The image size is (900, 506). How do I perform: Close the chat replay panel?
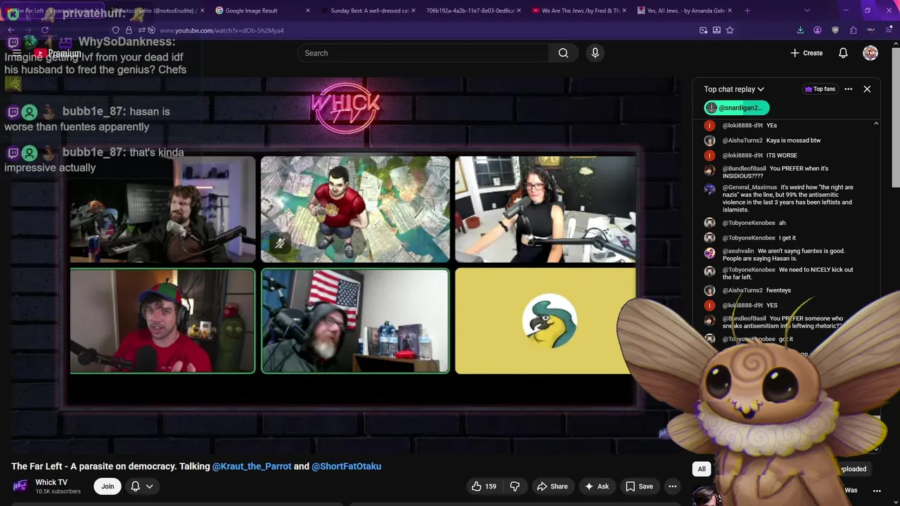(x=867, y=89)
